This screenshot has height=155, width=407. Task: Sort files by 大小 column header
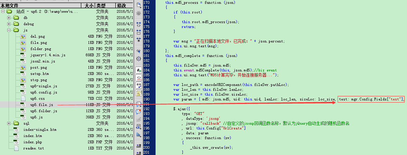pyautogui.click(x=88, y=6)
